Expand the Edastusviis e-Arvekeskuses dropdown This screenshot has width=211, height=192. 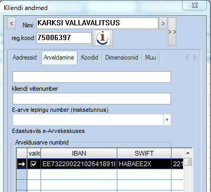167,120
